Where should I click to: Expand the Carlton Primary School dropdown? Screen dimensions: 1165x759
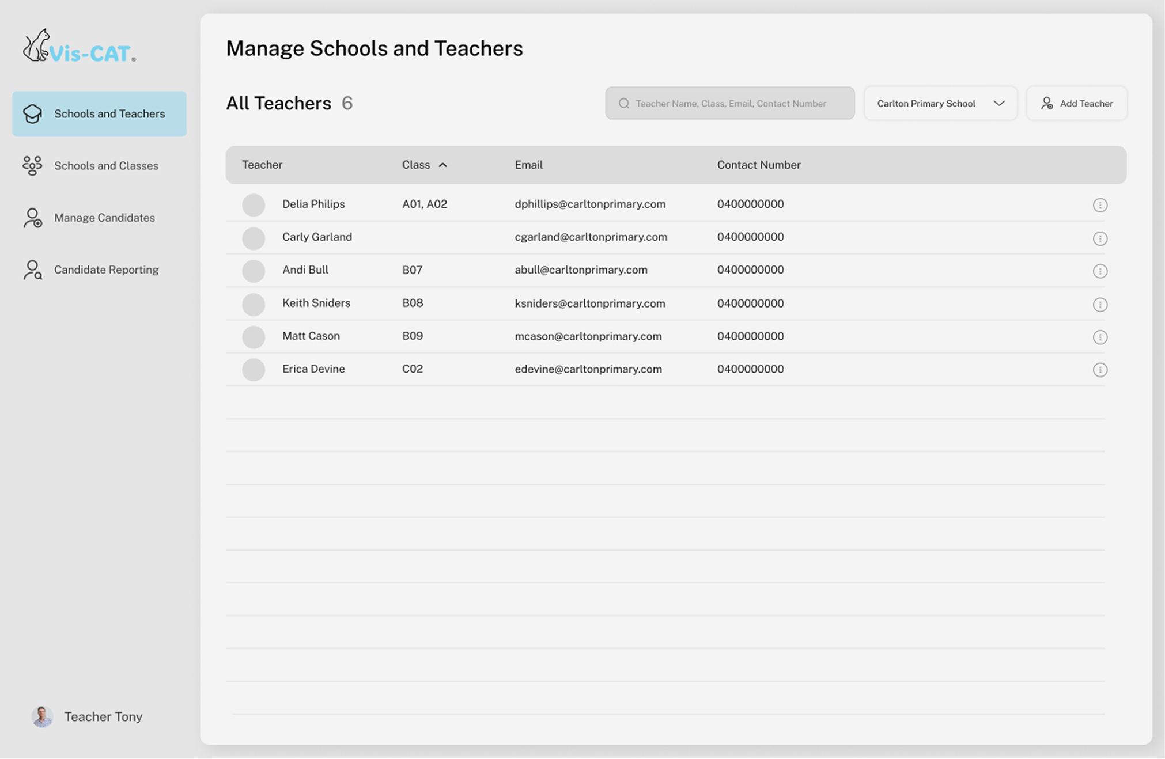[x=940, y=104]
